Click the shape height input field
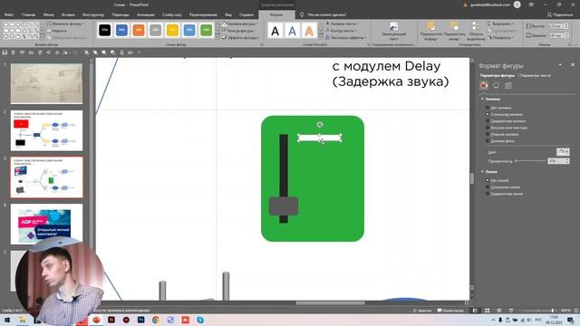The height and width of the screenshot is (326, 580). (x=556, y=26)
